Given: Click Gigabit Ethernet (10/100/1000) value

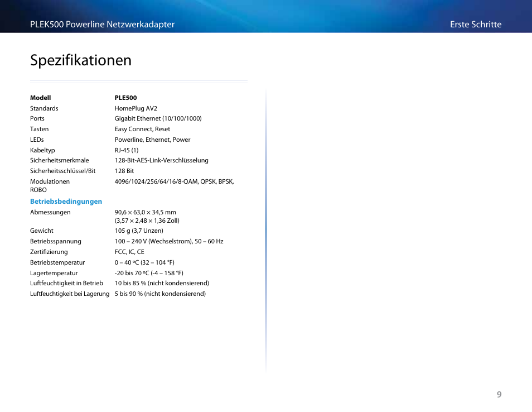Looking at the screenshot, I should point(158,118).
